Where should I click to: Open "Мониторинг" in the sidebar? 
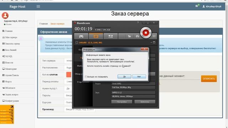[10, 69]
